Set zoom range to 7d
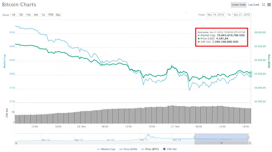Screen dimensions: 272x152 tap(21, 15)
